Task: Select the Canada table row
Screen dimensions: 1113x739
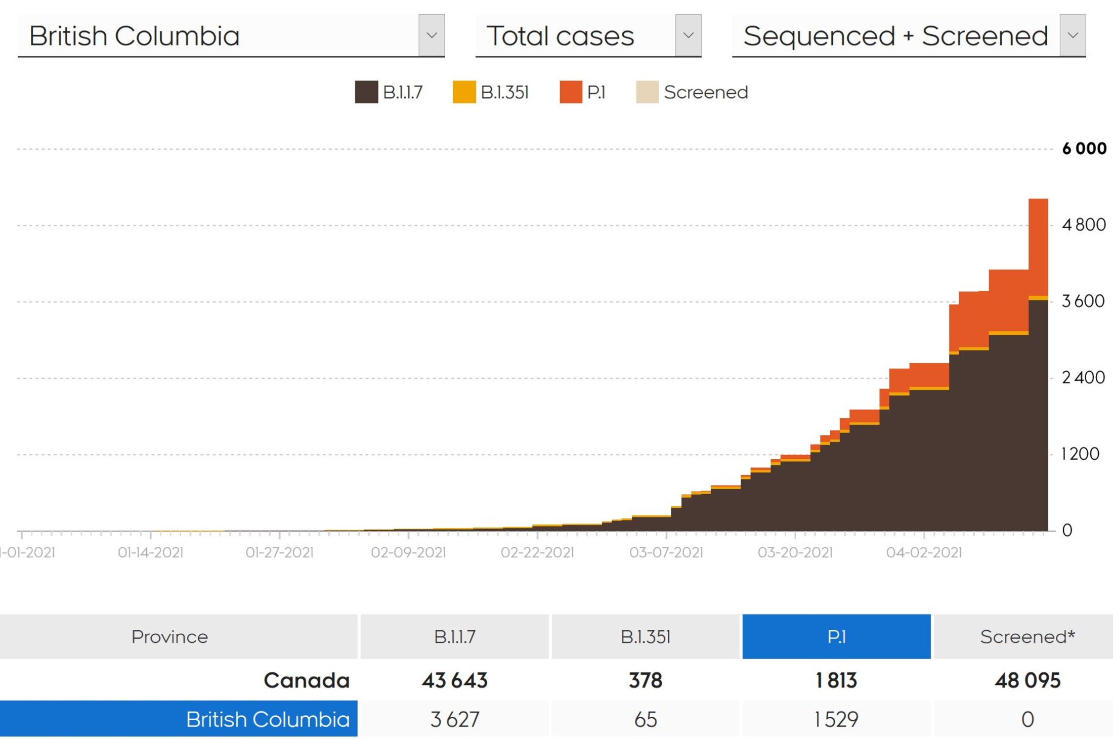Action: point(306,680)
